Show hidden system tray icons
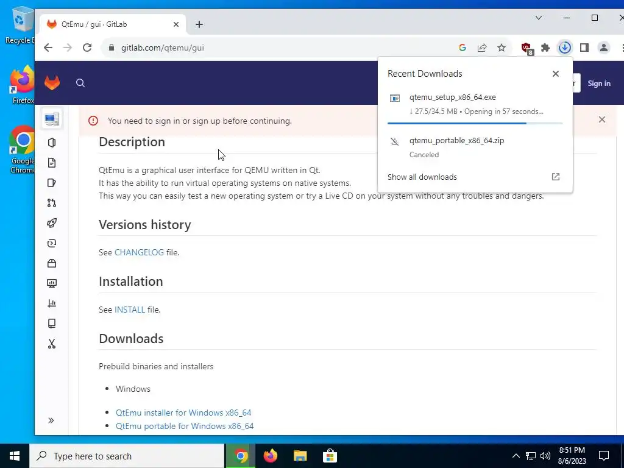 [x=516, y=456]
